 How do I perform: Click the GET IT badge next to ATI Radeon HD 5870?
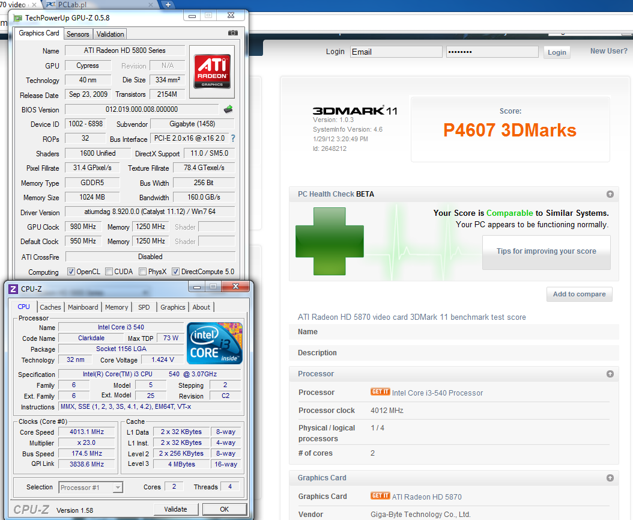(x=380, y=495)
